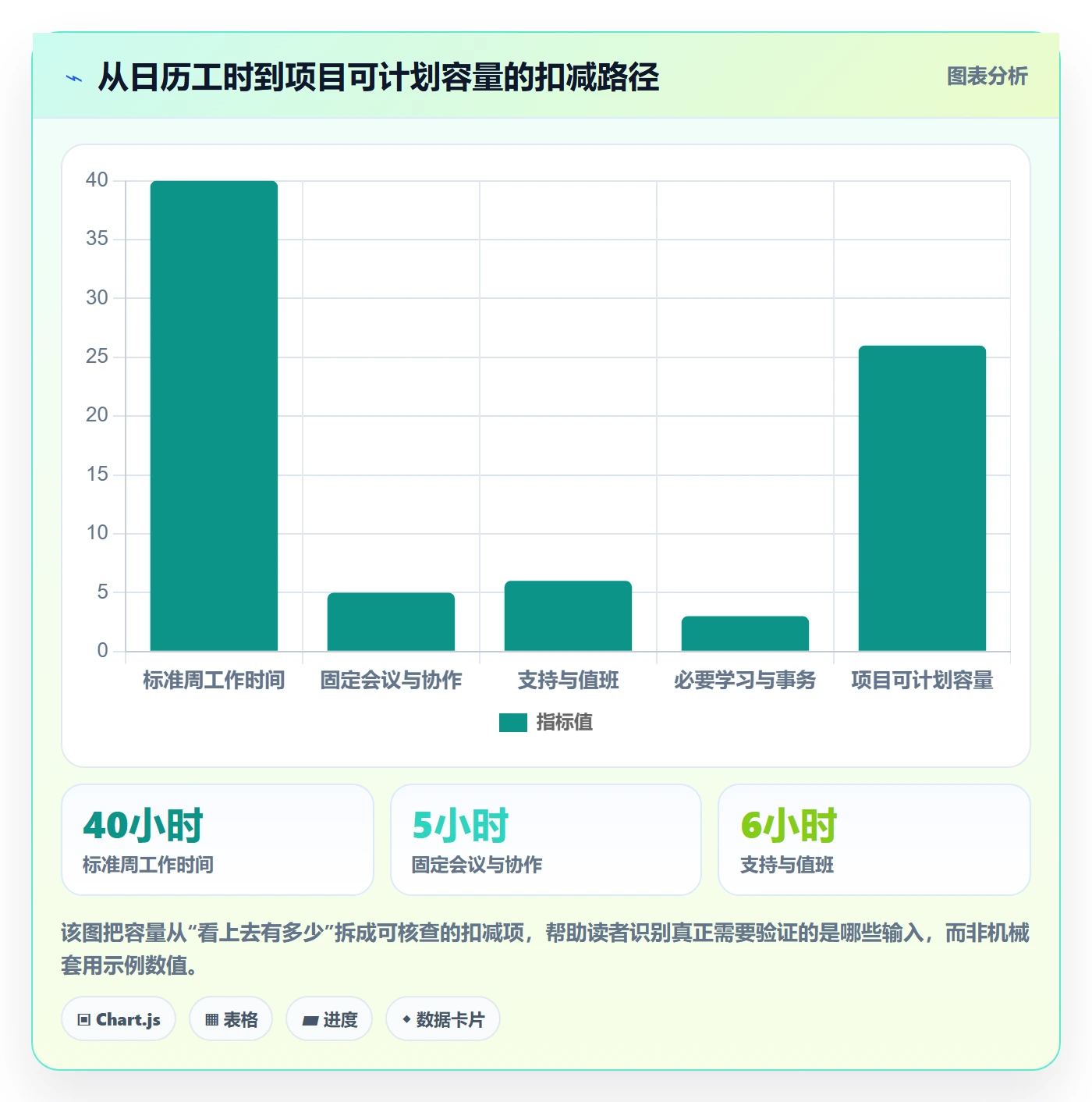
Task: Click the grid icon in the 表格 chip
Action: click(211, 1020)
